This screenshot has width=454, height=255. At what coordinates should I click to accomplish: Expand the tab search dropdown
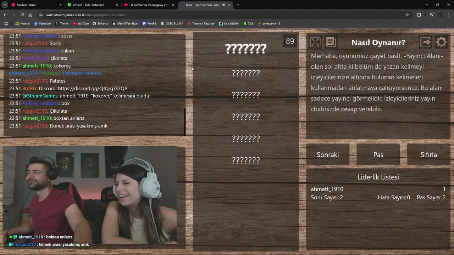5,5
